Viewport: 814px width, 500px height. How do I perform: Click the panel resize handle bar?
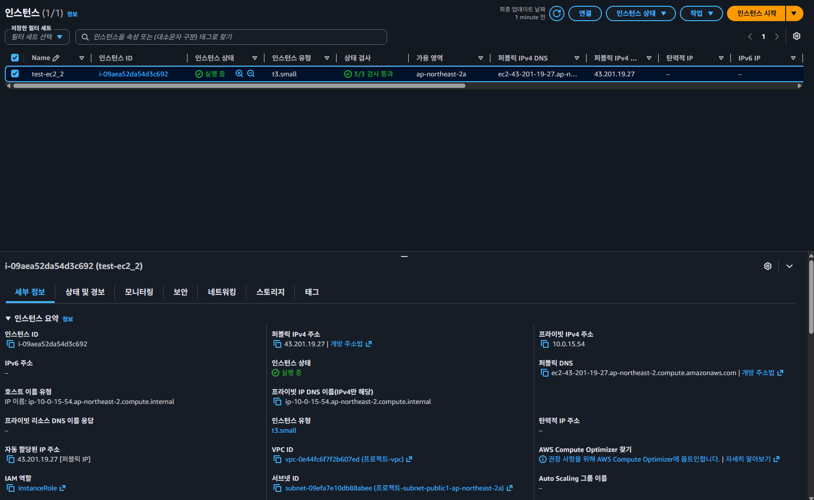pos(404,256)
